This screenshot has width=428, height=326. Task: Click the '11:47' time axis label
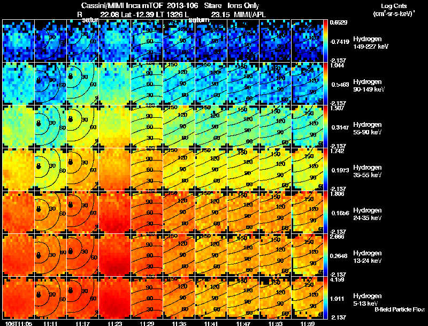tap(243, 323)
